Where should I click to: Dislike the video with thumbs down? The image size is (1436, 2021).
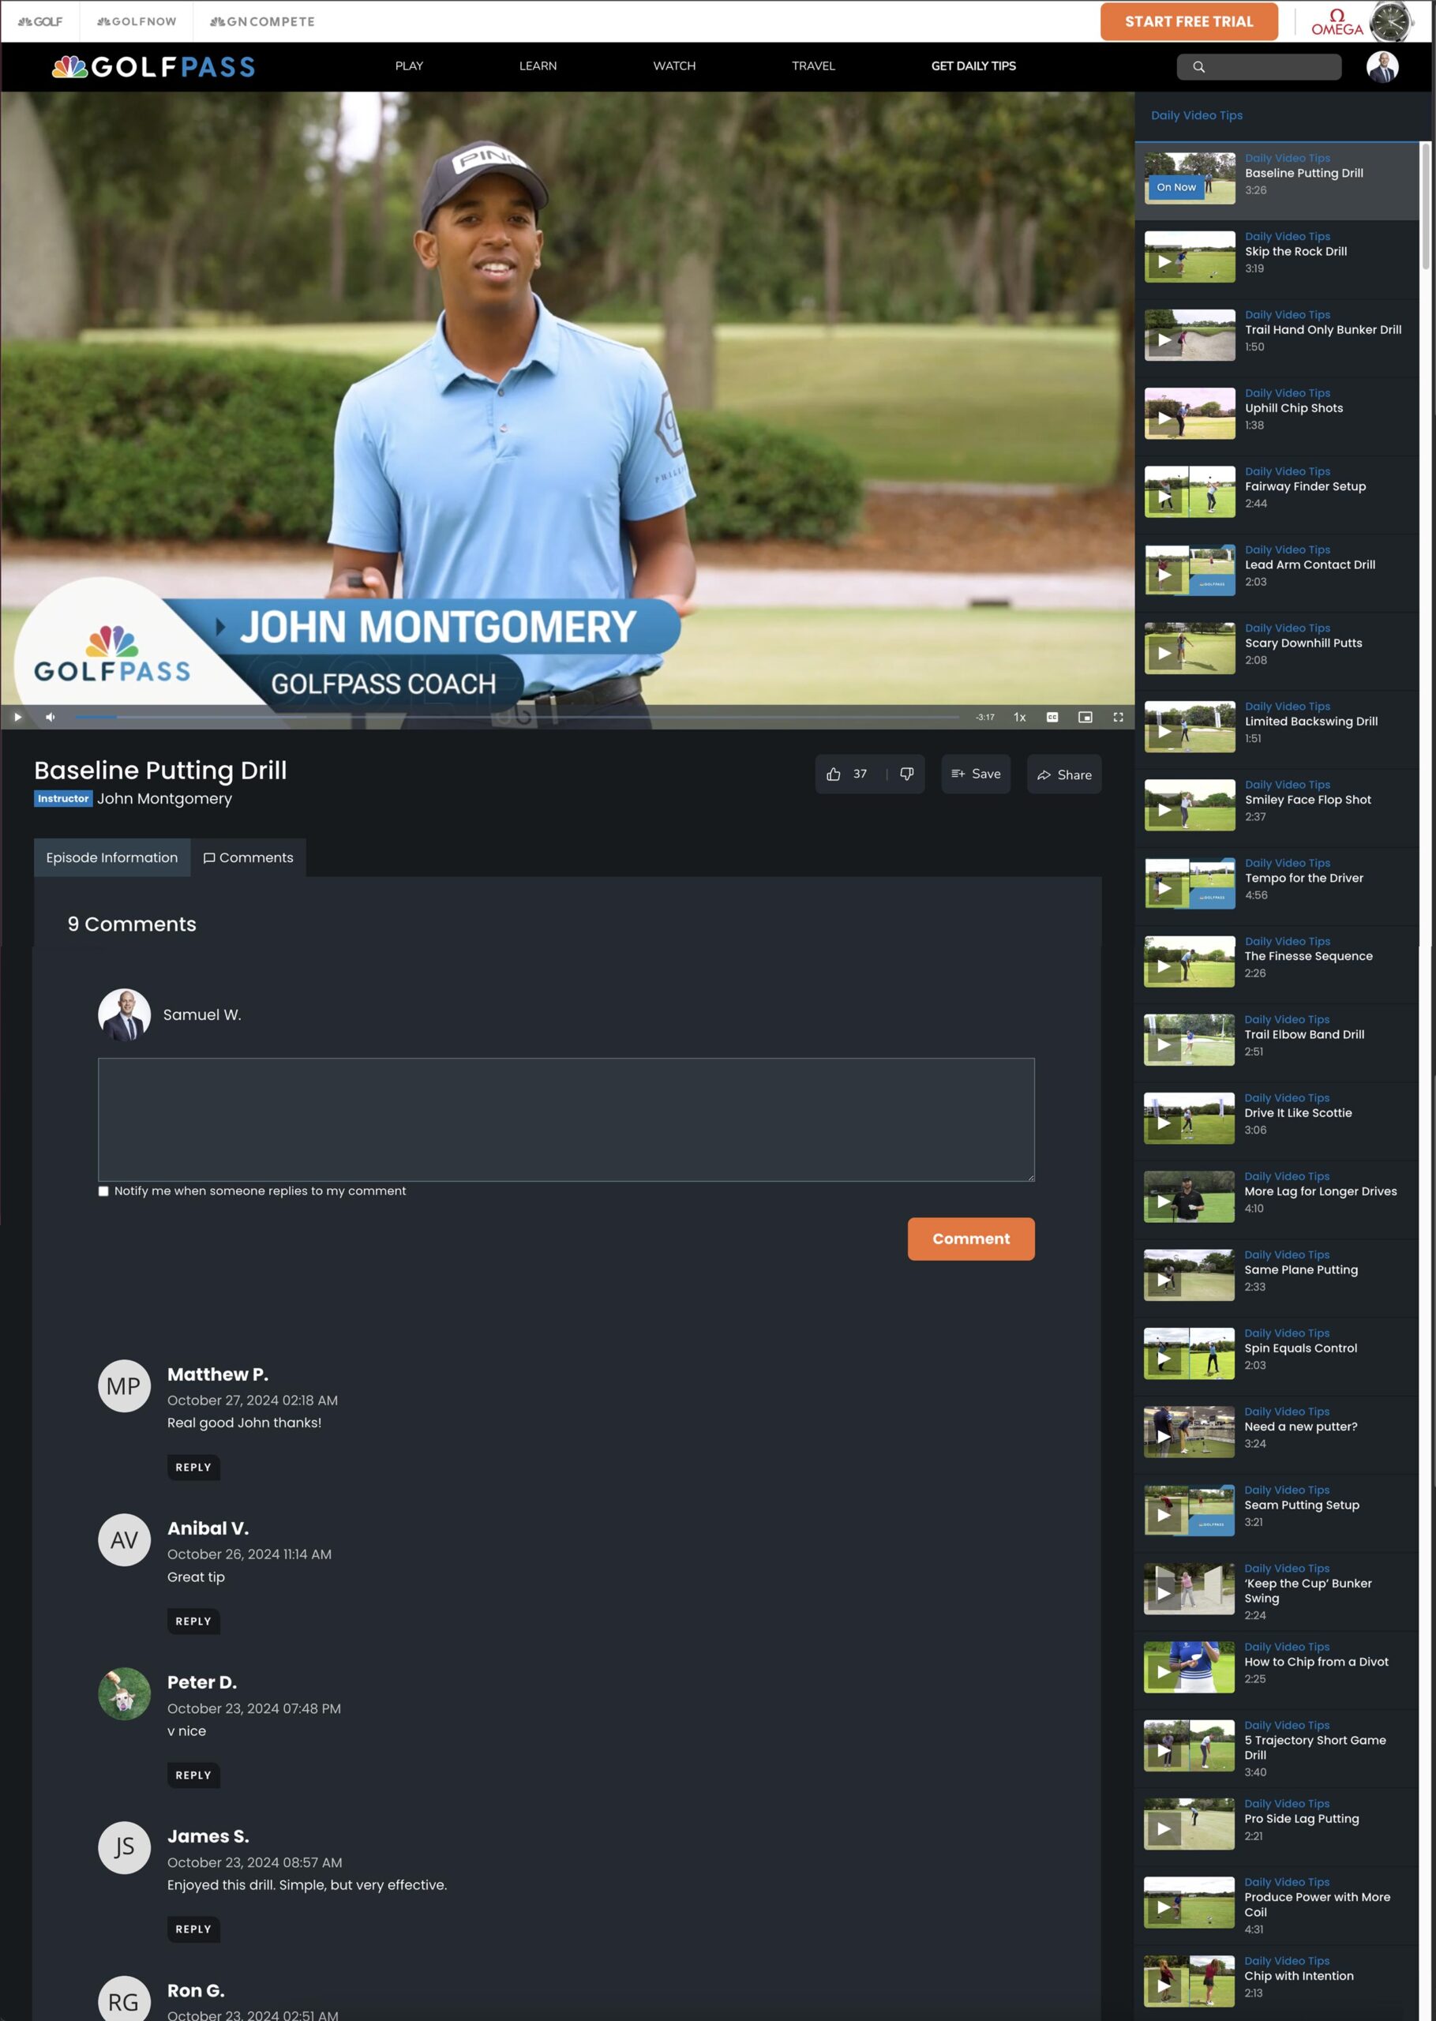click(x=906, y=774)
